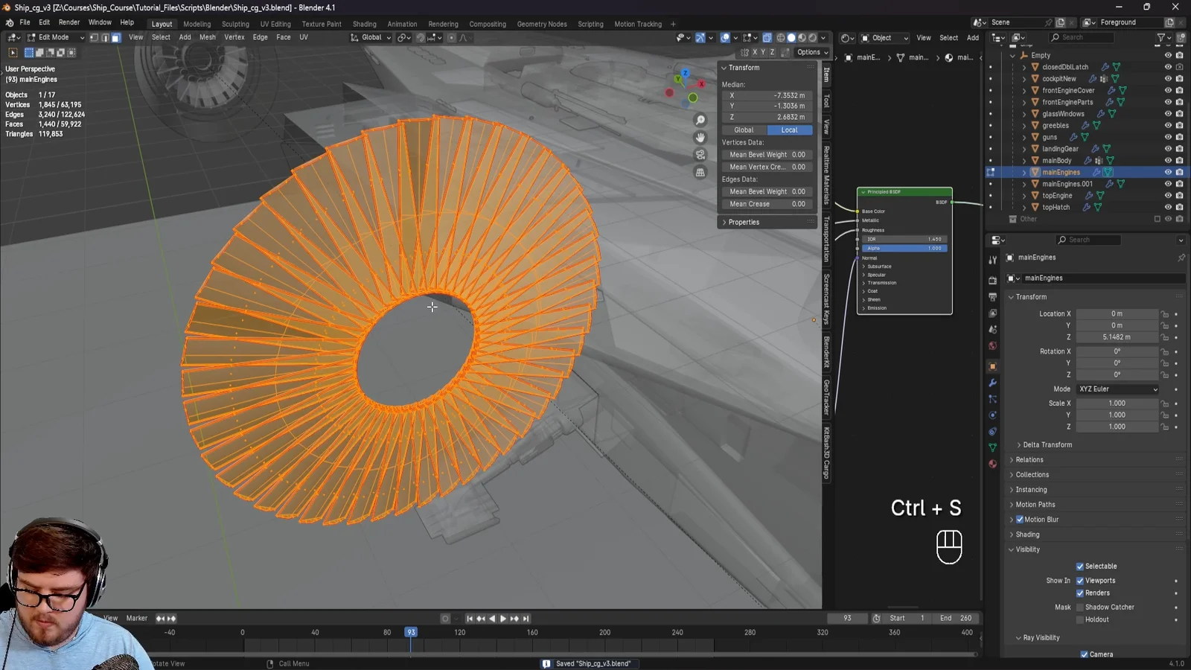The width and height of the screenshot is (1191, 670).
Task: Open the Options button in viewport header
Action: click(811, 52)
